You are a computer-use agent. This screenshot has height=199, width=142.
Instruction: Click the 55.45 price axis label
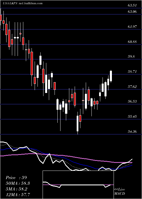132,116
